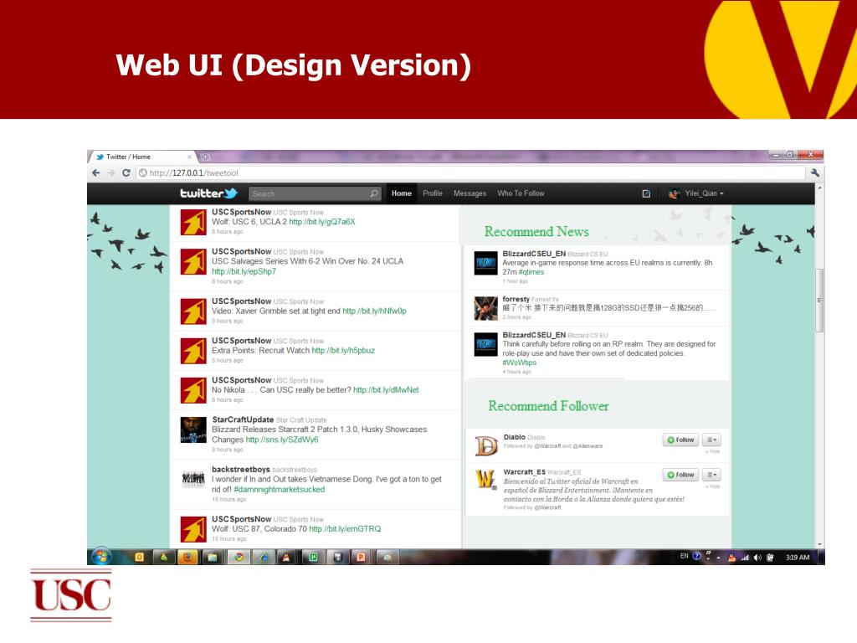Click backstreetboys avatar image
Image resolution: width=857 pixels, height=643 pixels.
tap(193, 480)
